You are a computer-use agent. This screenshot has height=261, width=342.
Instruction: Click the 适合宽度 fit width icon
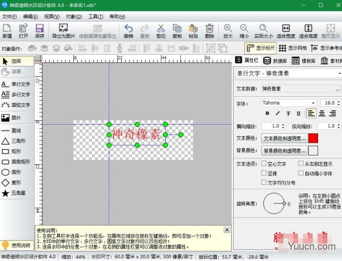pyautogui.click(x=286, y=31)
